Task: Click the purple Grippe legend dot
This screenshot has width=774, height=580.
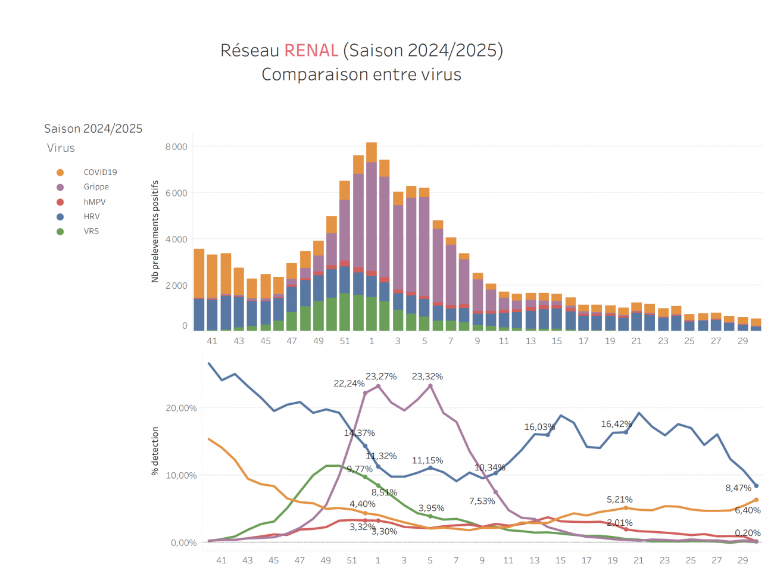Action: [x=60, y=187]
